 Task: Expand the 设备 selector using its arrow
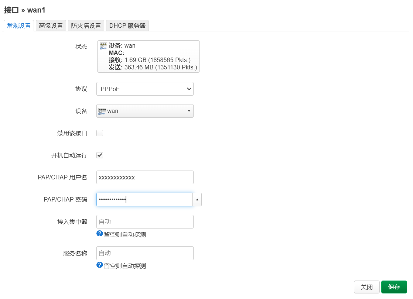click(189, 111)
